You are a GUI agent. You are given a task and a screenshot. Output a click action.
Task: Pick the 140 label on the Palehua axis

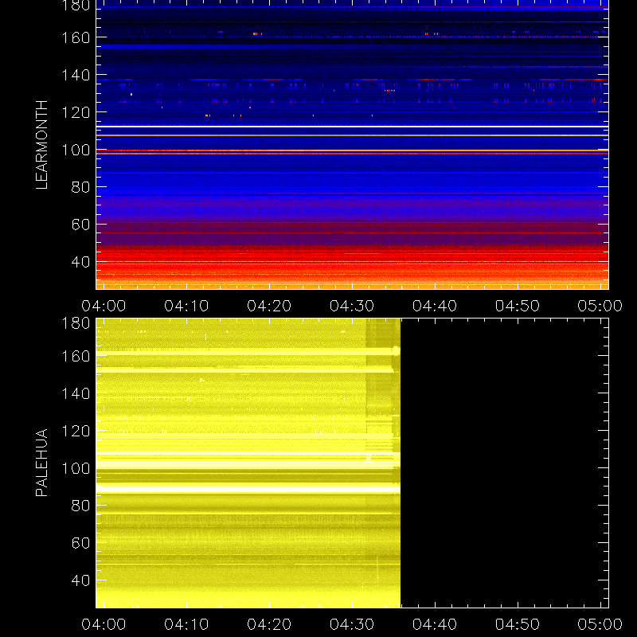click(76, 393)
